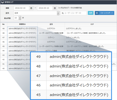Click the monitor icon beside 管理者ログ title
The width and height of the screenshot is (117, 100).
pyautogui.click(x=3, y=2)
